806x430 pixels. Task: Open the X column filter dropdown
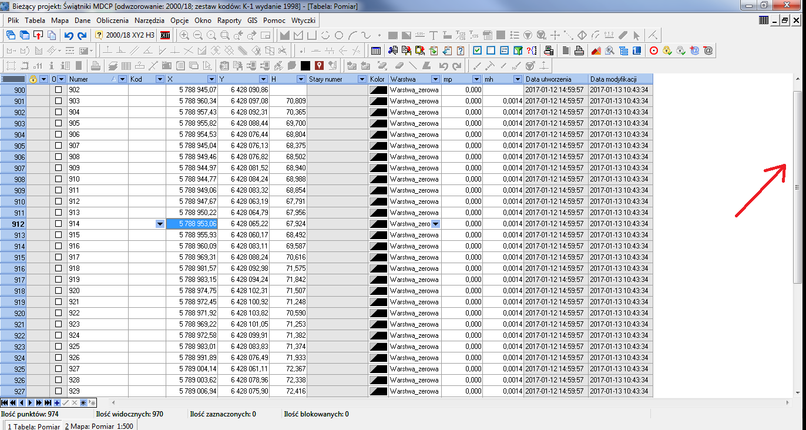click(x=211, y=79)
